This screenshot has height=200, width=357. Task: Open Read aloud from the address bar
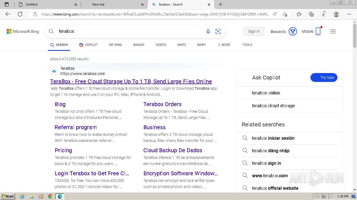275,14
